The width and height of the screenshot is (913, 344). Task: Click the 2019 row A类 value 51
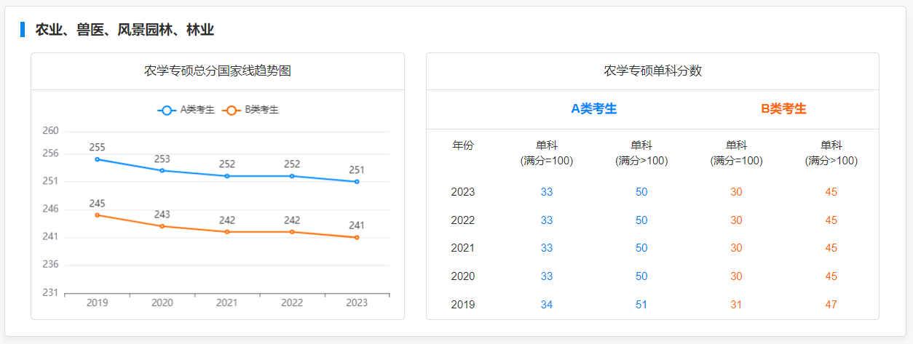(x=641, y=305)
